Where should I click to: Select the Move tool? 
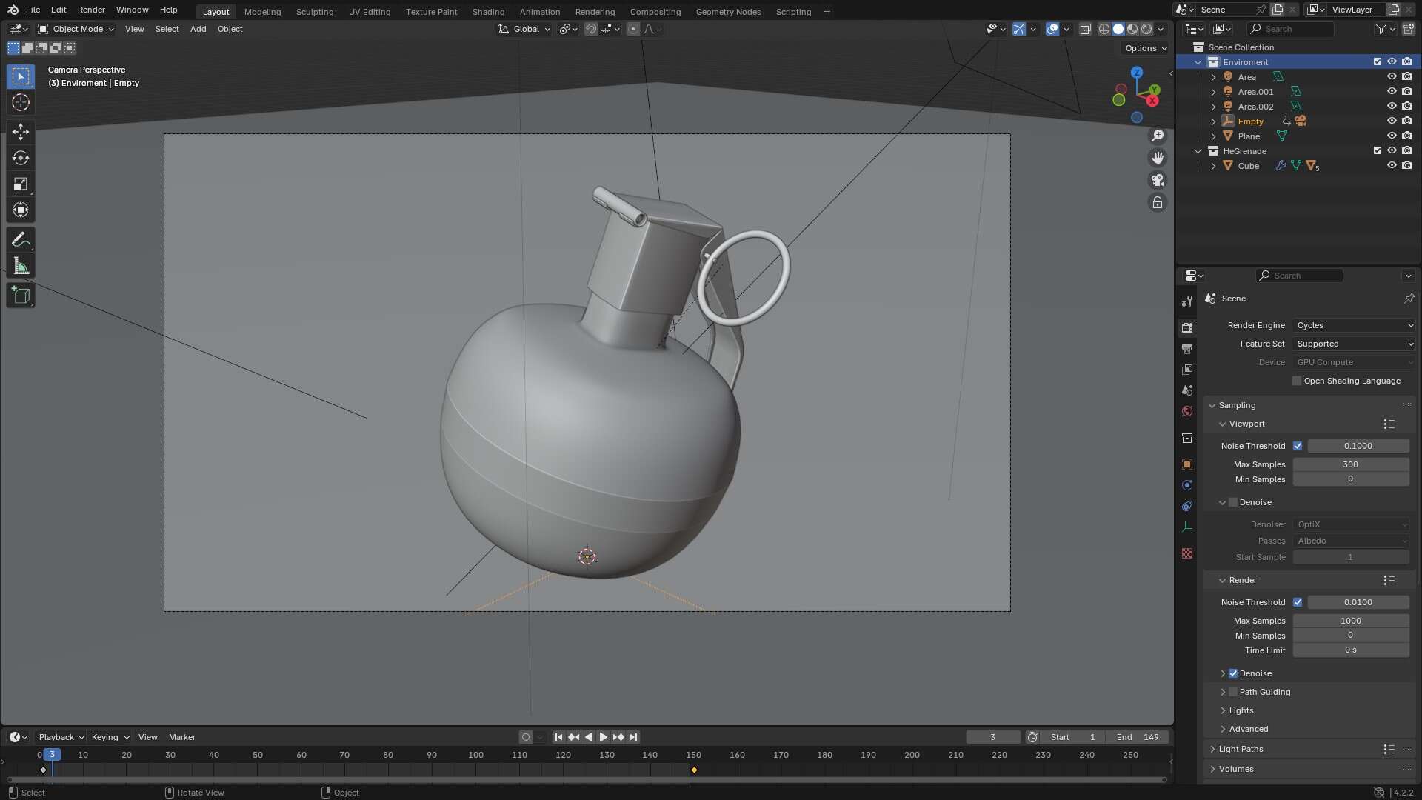(21, 132)
